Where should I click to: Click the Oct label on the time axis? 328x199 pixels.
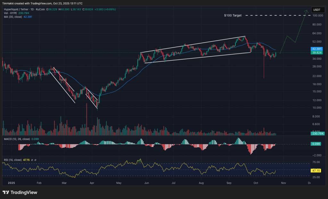click(256, 183)
